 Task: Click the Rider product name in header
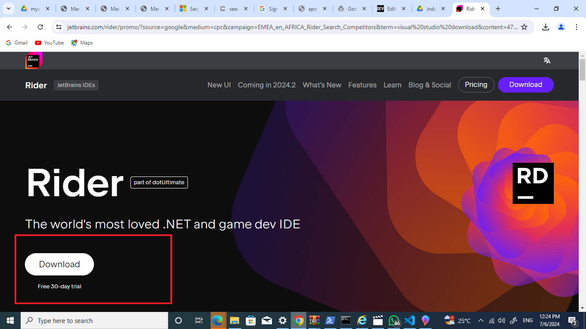pyautogui.click(x=36, y=85)
